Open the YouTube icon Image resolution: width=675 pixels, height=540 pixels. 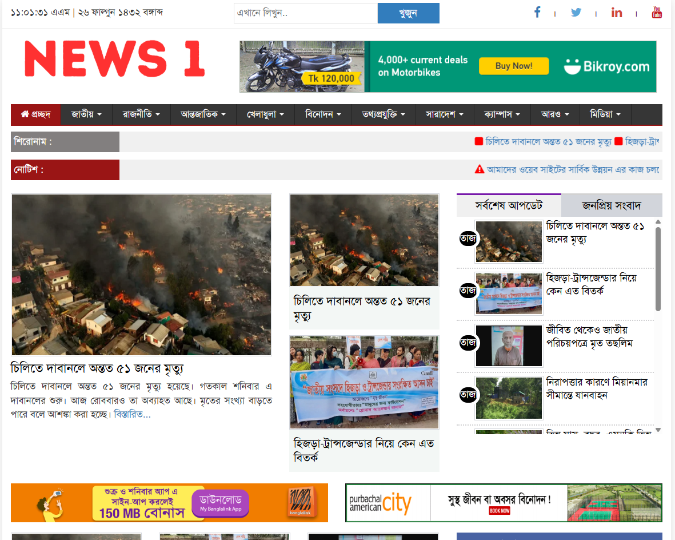[657, 13]
